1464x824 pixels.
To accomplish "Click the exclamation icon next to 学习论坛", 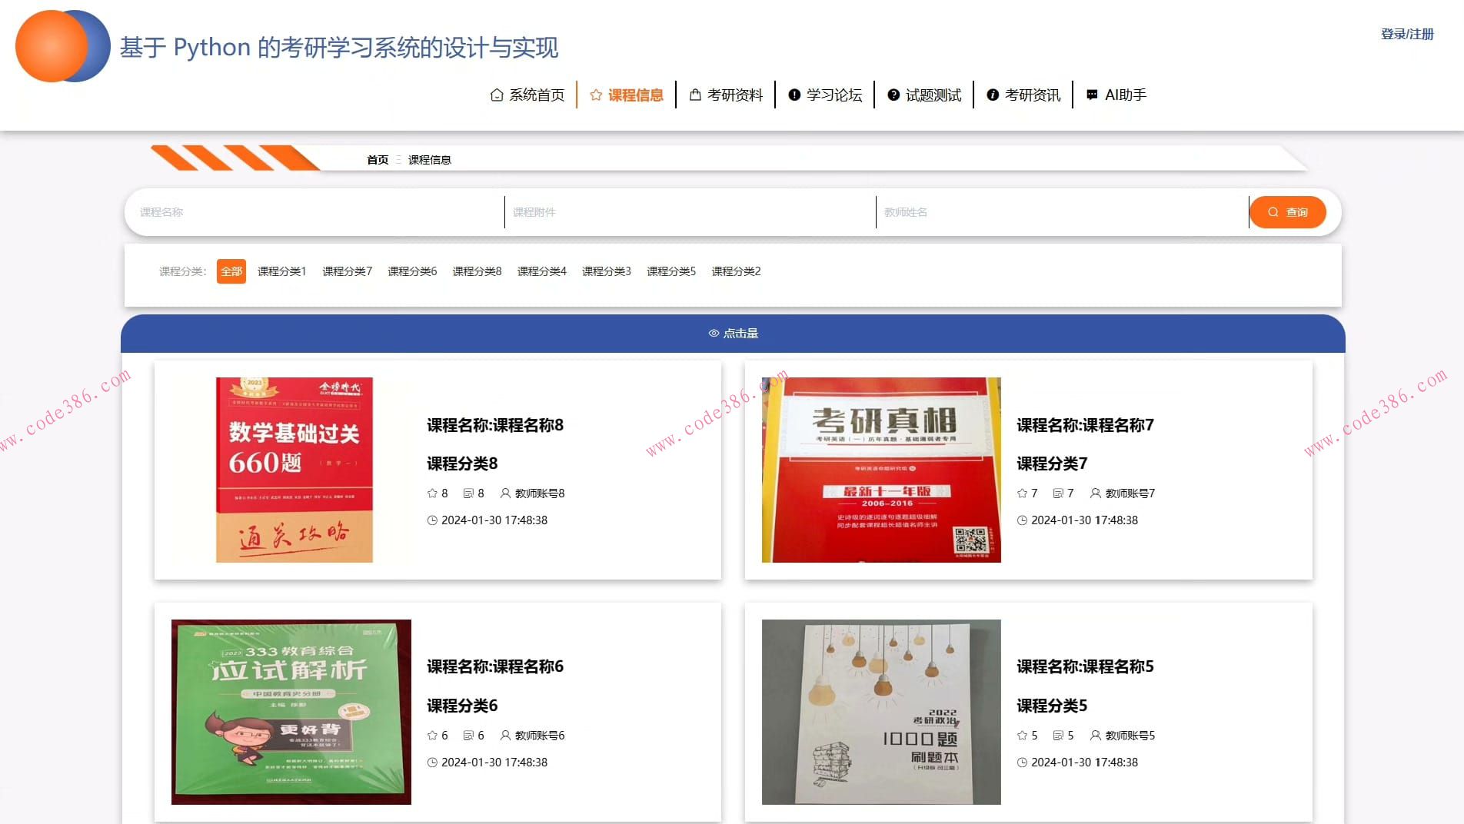I will 794,95.
